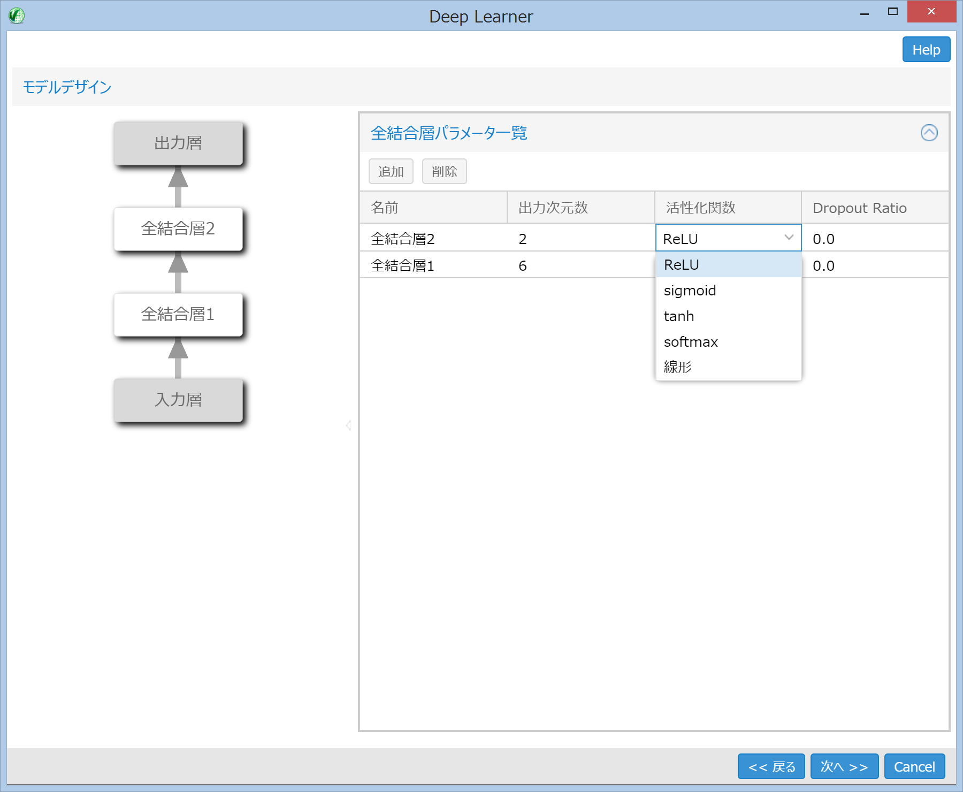Select the 全結合層1 node in diagram

[178, 315]
